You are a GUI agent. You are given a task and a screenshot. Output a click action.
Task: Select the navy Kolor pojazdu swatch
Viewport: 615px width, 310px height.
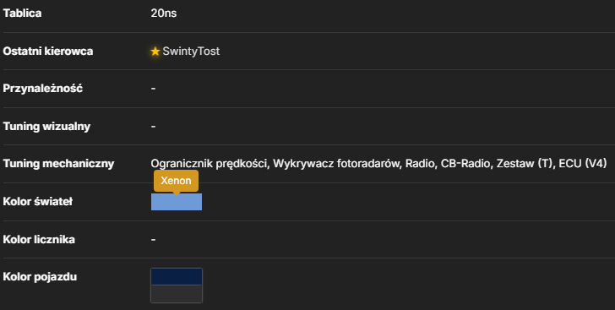[x=177, y=277]
